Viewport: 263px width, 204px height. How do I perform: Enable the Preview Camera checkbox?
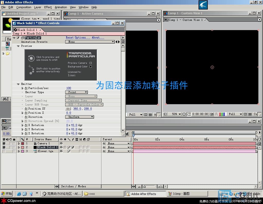(91, 63)
